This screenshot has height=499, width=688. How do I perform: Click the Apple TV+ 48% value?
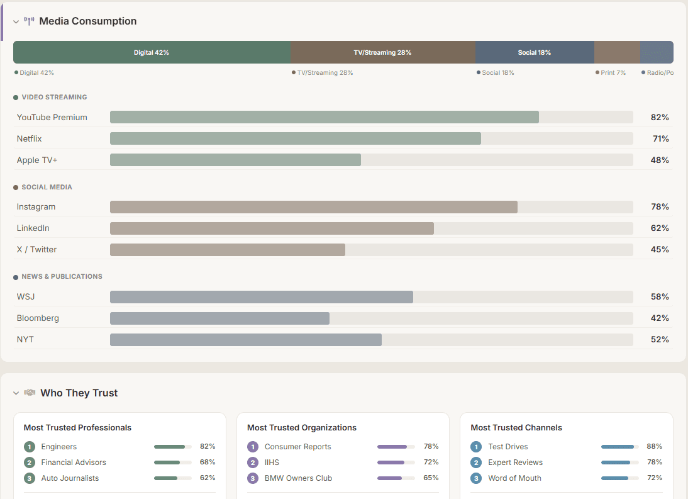pos(660,160)
